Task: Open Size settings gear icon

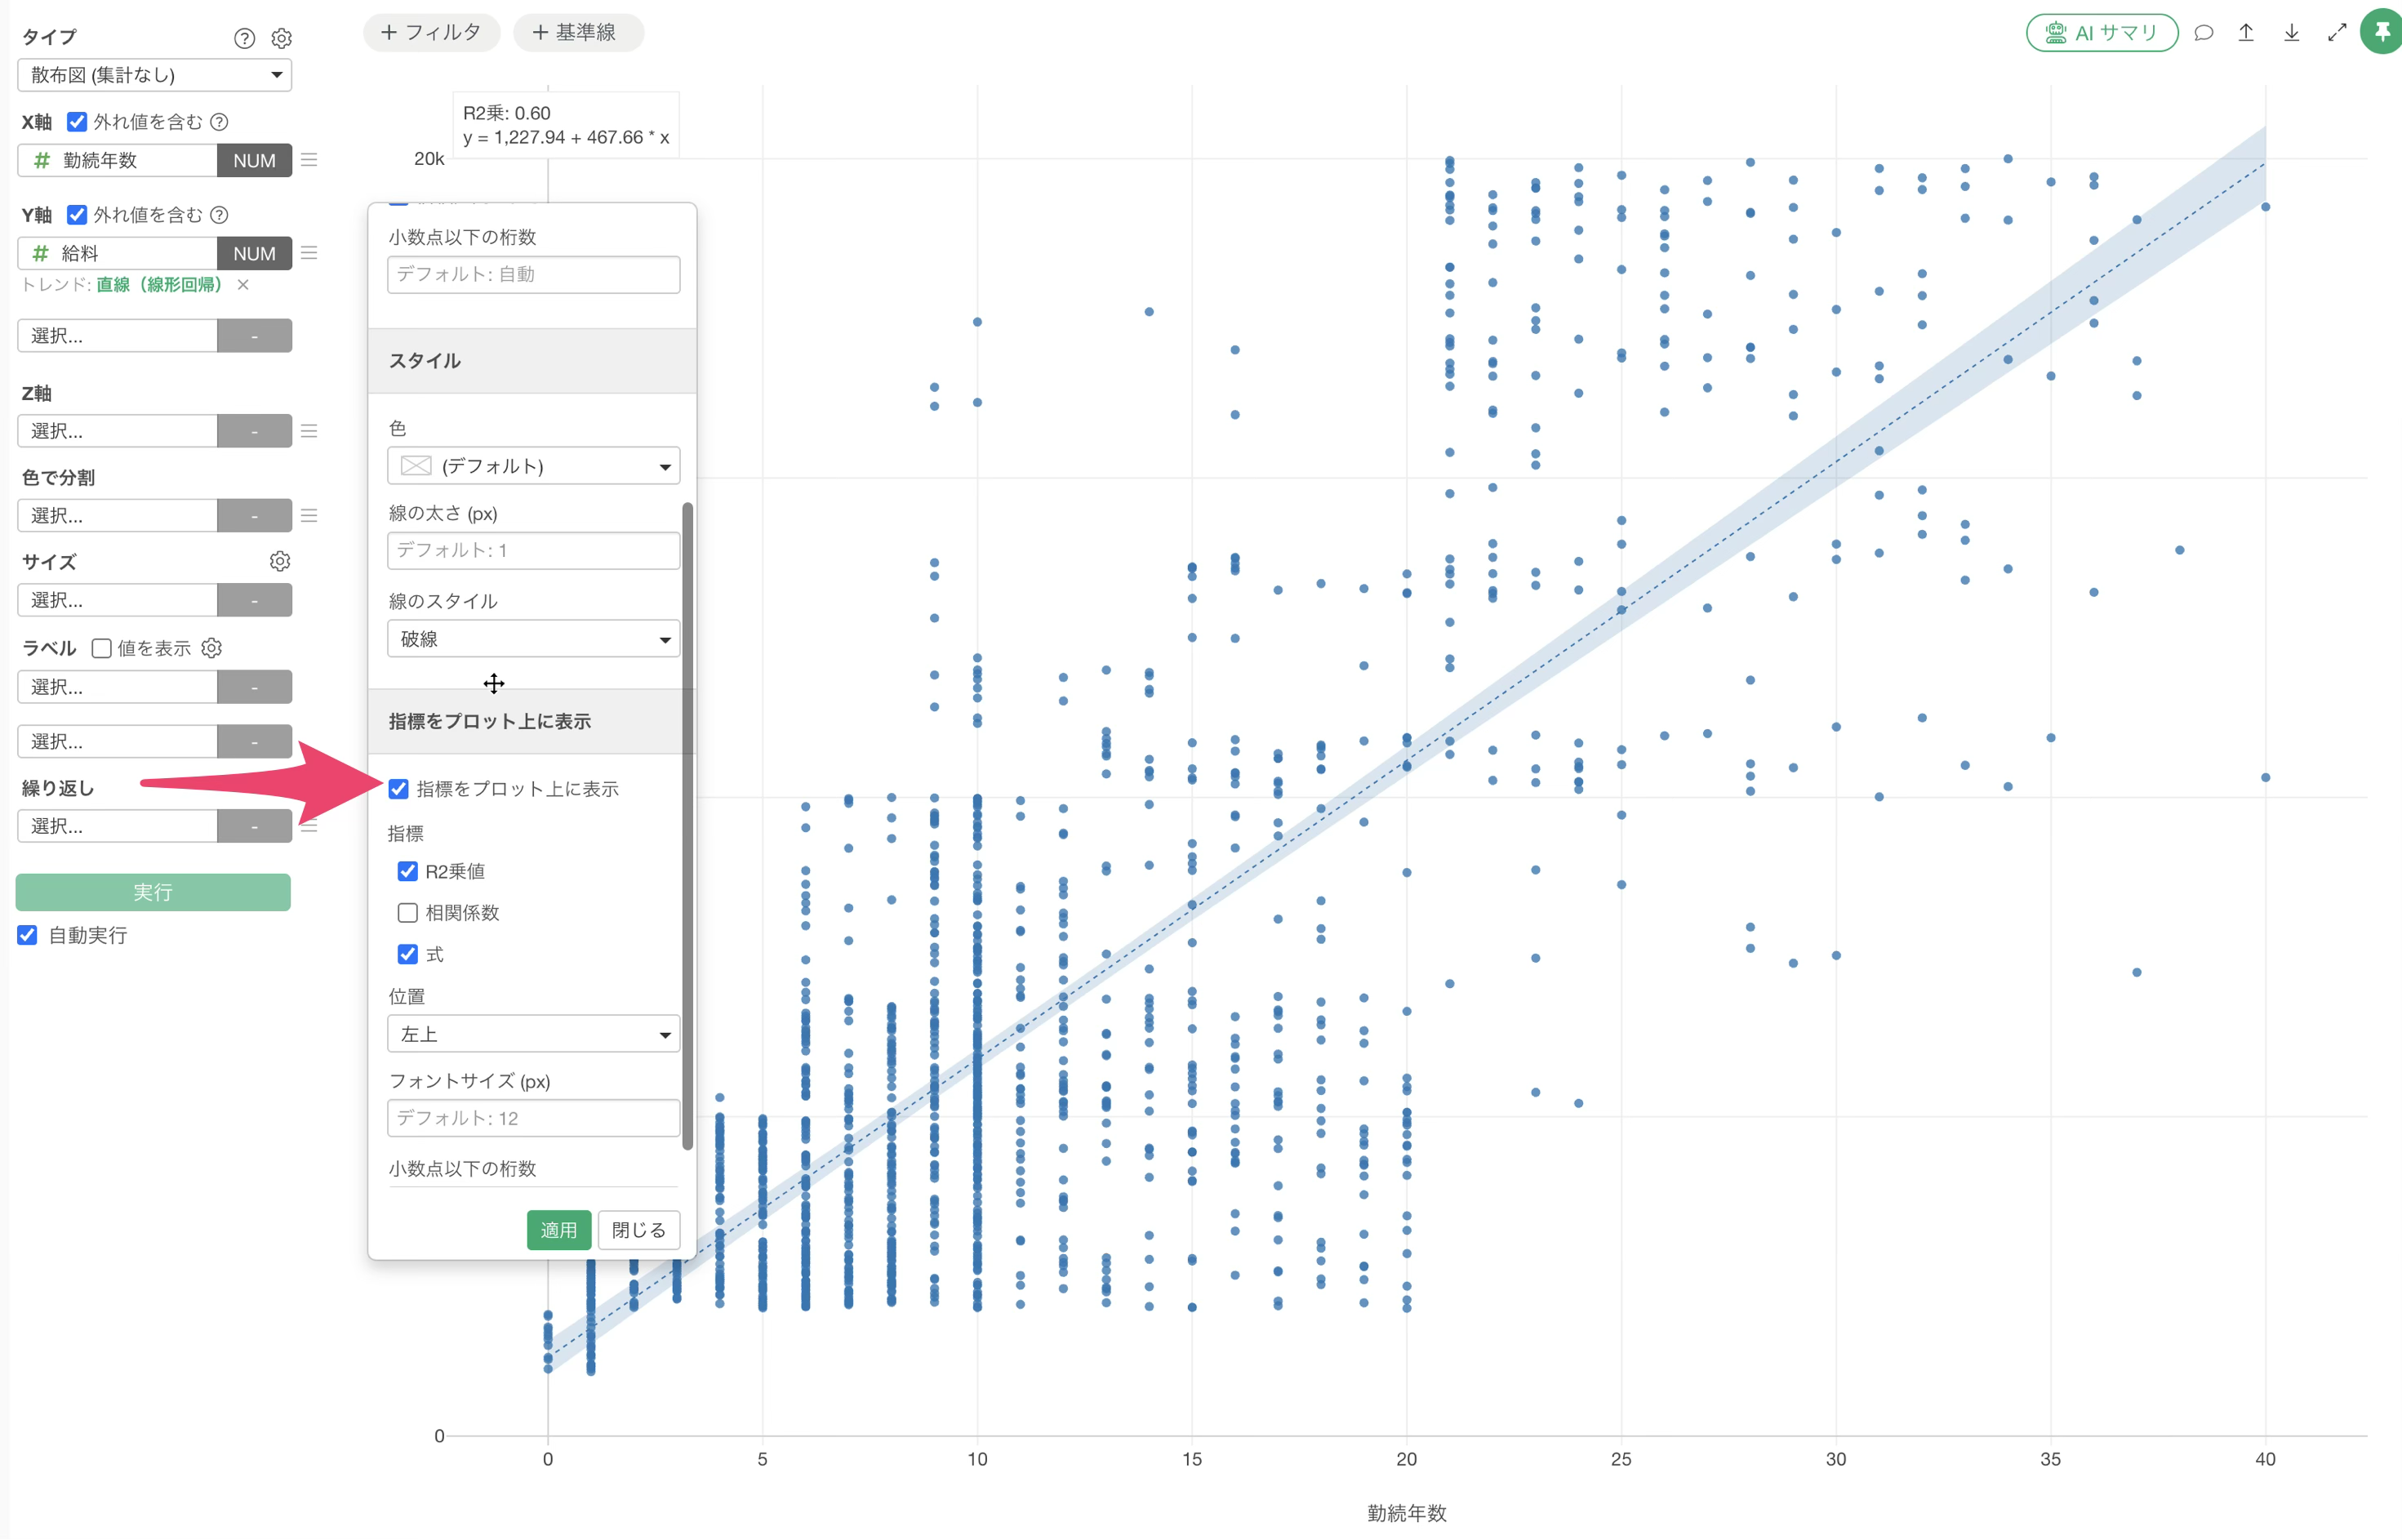Action: [280, 561]
